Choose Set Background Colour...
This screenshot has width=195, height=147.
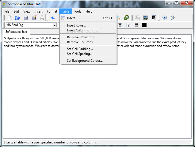tap(88, 61)
